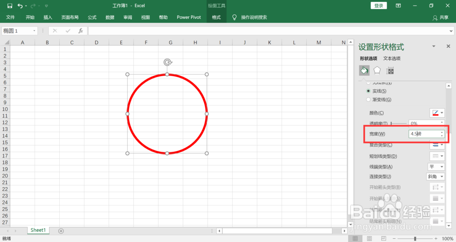
Task: Open the undo history dropdown arrow
Action: [x=26, y=6]
